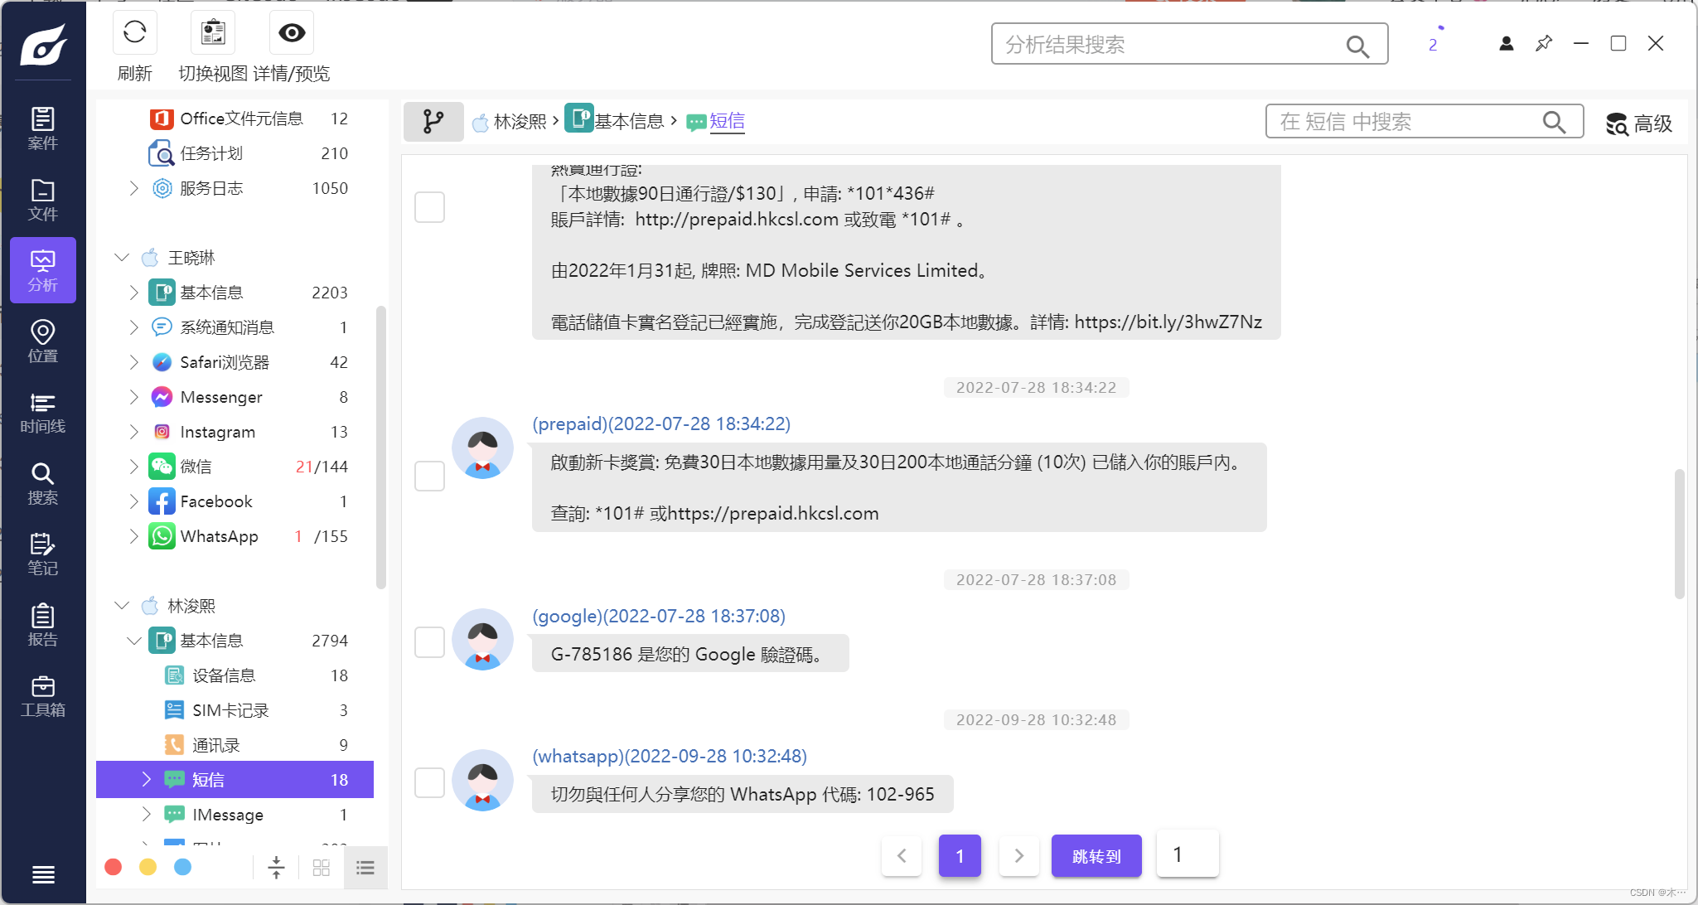This screenshot has height=905, width=1698.
Task: Click the branch tree icon beside breadcrumb
Action: point(433,122)
